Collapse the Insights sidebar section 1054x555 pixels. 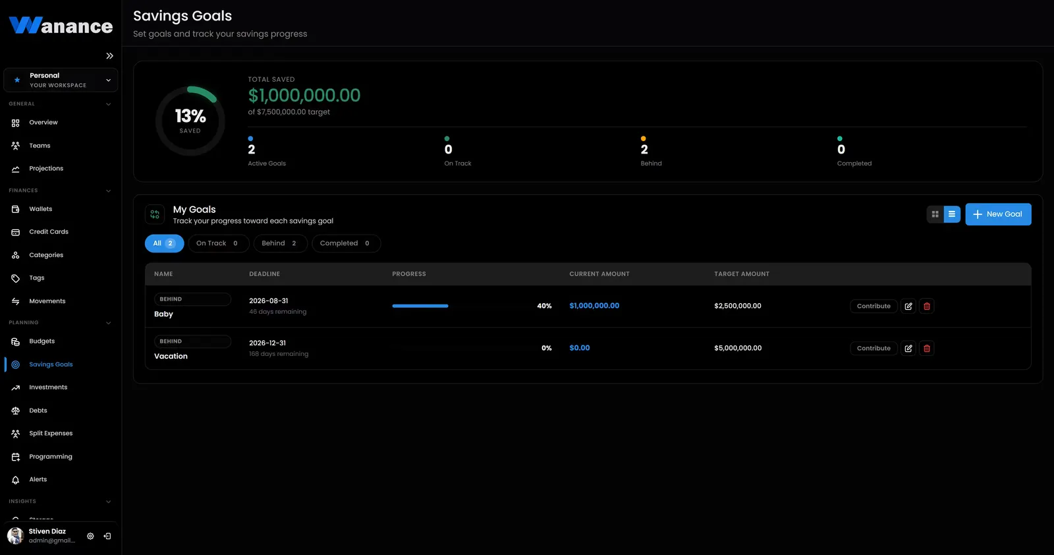109,502
